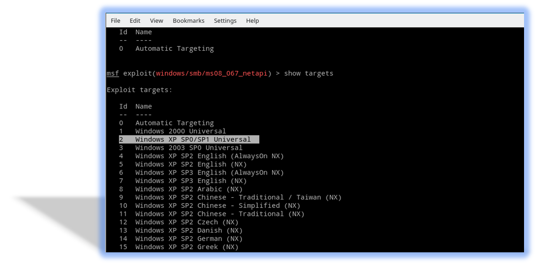The height and width of the screenshot is (265, 542).
Task: Click 'Chinese - Simplified (NX)' target line
Action: click(x=210, y=206)
